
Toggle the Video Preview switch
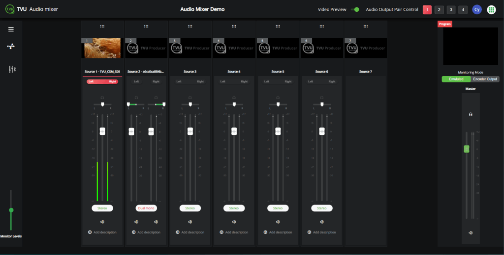(x=355, y=10)
